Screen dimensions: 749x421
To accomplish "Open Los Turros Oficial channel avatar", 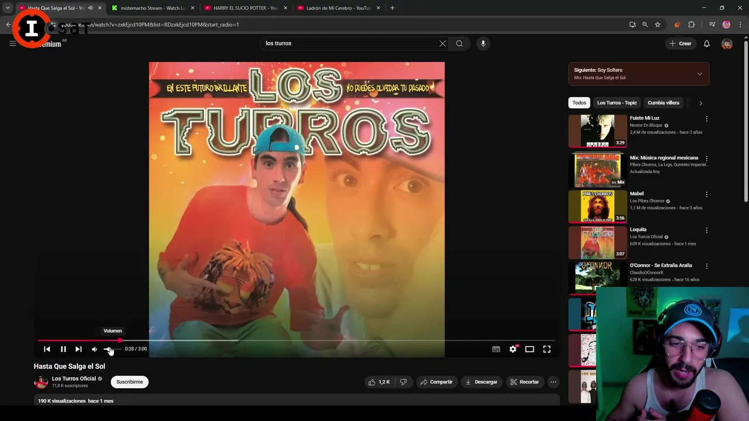I will click(41, 382).
